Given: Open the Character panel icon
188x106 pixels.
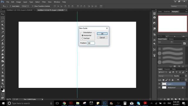Looking at the screenshot, I should 155,40.
